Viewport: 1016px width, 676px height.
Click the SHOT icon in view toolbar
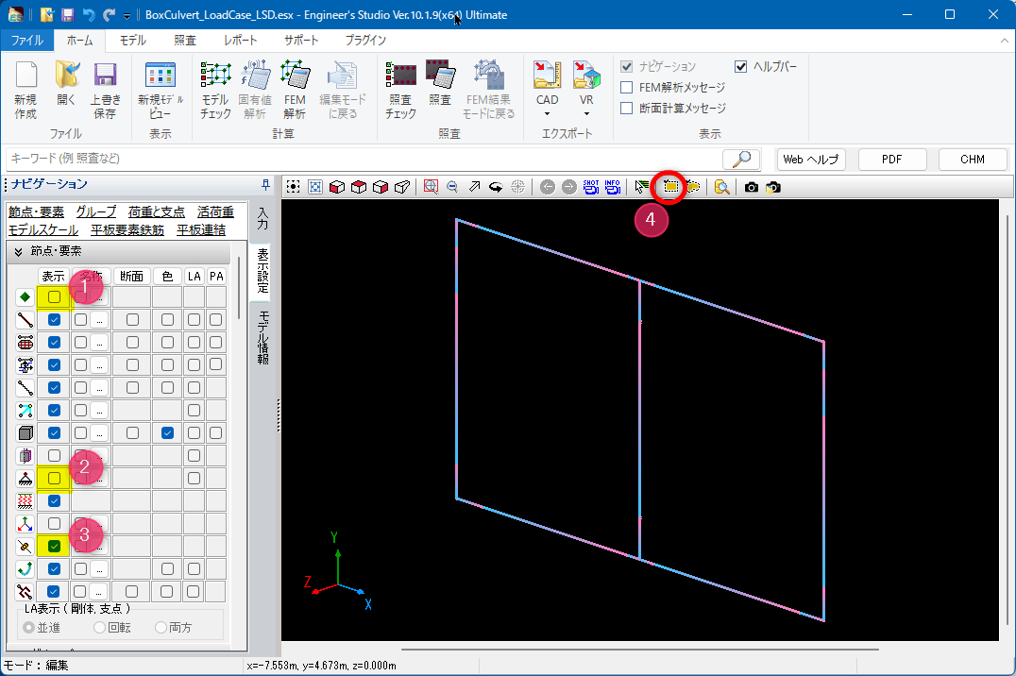click(x=591, y=187)
